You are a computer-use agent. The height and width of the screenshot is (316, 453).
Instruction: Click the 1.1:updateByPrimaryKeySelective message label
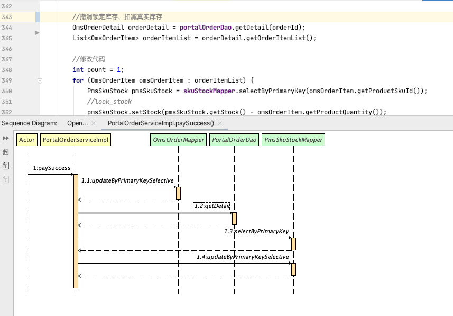[127, 180]
